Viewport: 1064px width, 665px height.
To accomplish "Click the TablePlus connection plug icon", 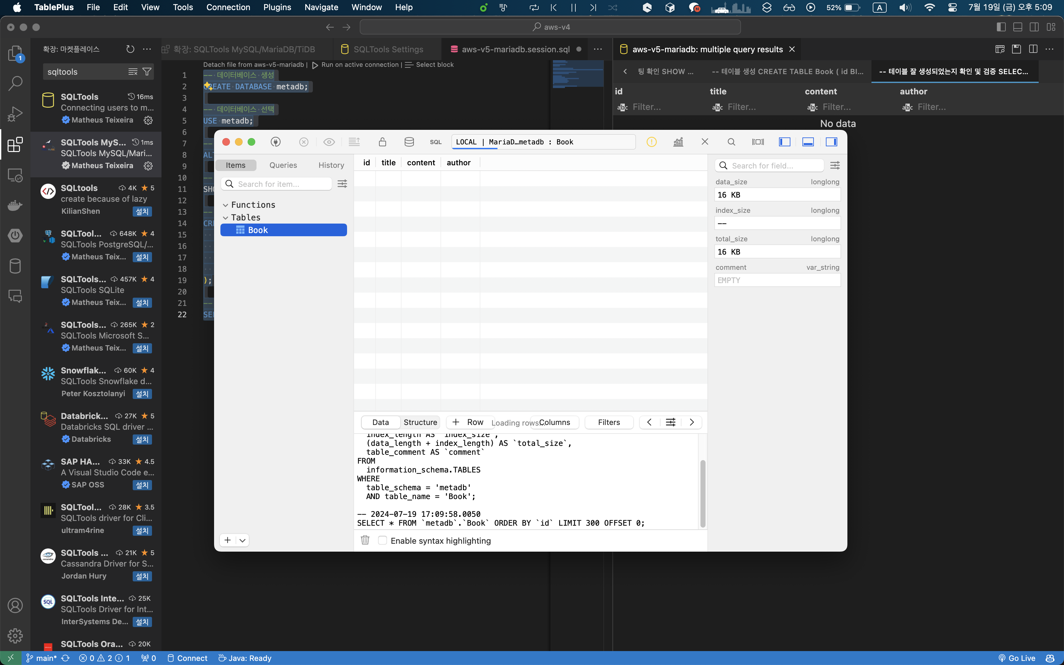I will pyautogui.click(x=276, y=142).
